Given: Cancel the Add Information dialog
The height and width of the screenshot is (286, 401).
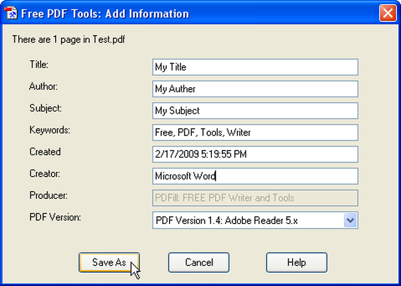Looking at the screenshot, I should (199, 263).
